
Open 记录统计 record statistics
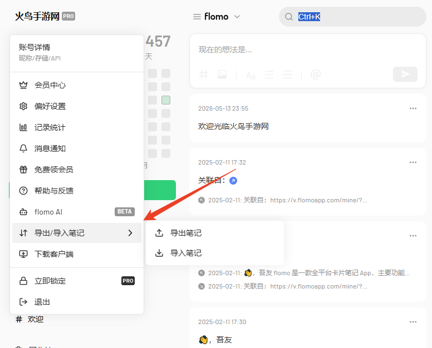(77, 127)
